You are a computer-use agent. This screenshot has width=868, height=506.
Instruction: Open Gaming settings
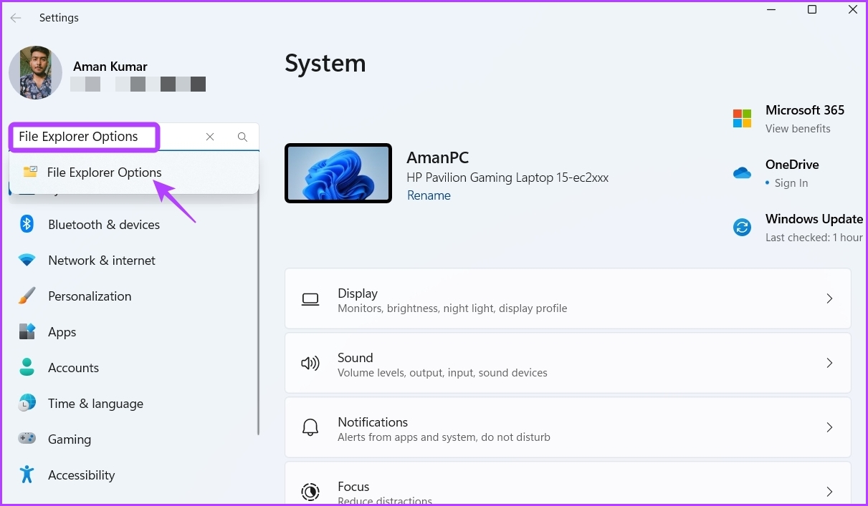69,439
